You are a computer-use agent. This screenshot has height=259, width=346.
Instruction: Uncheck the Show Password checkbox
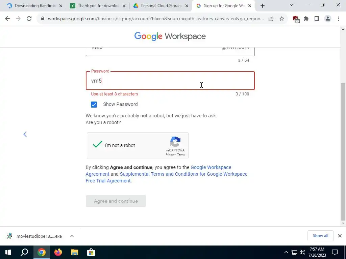pos(94,105)
